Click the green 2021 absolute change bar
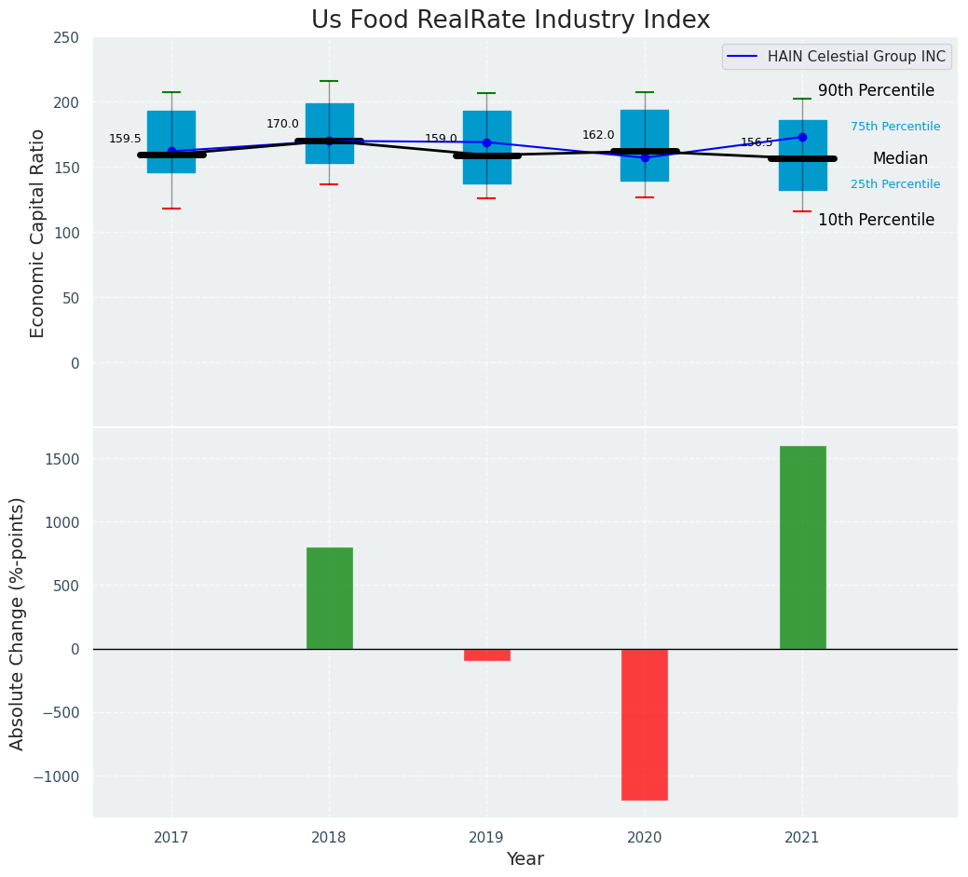 pyautogui.click(x=802, y=547)
